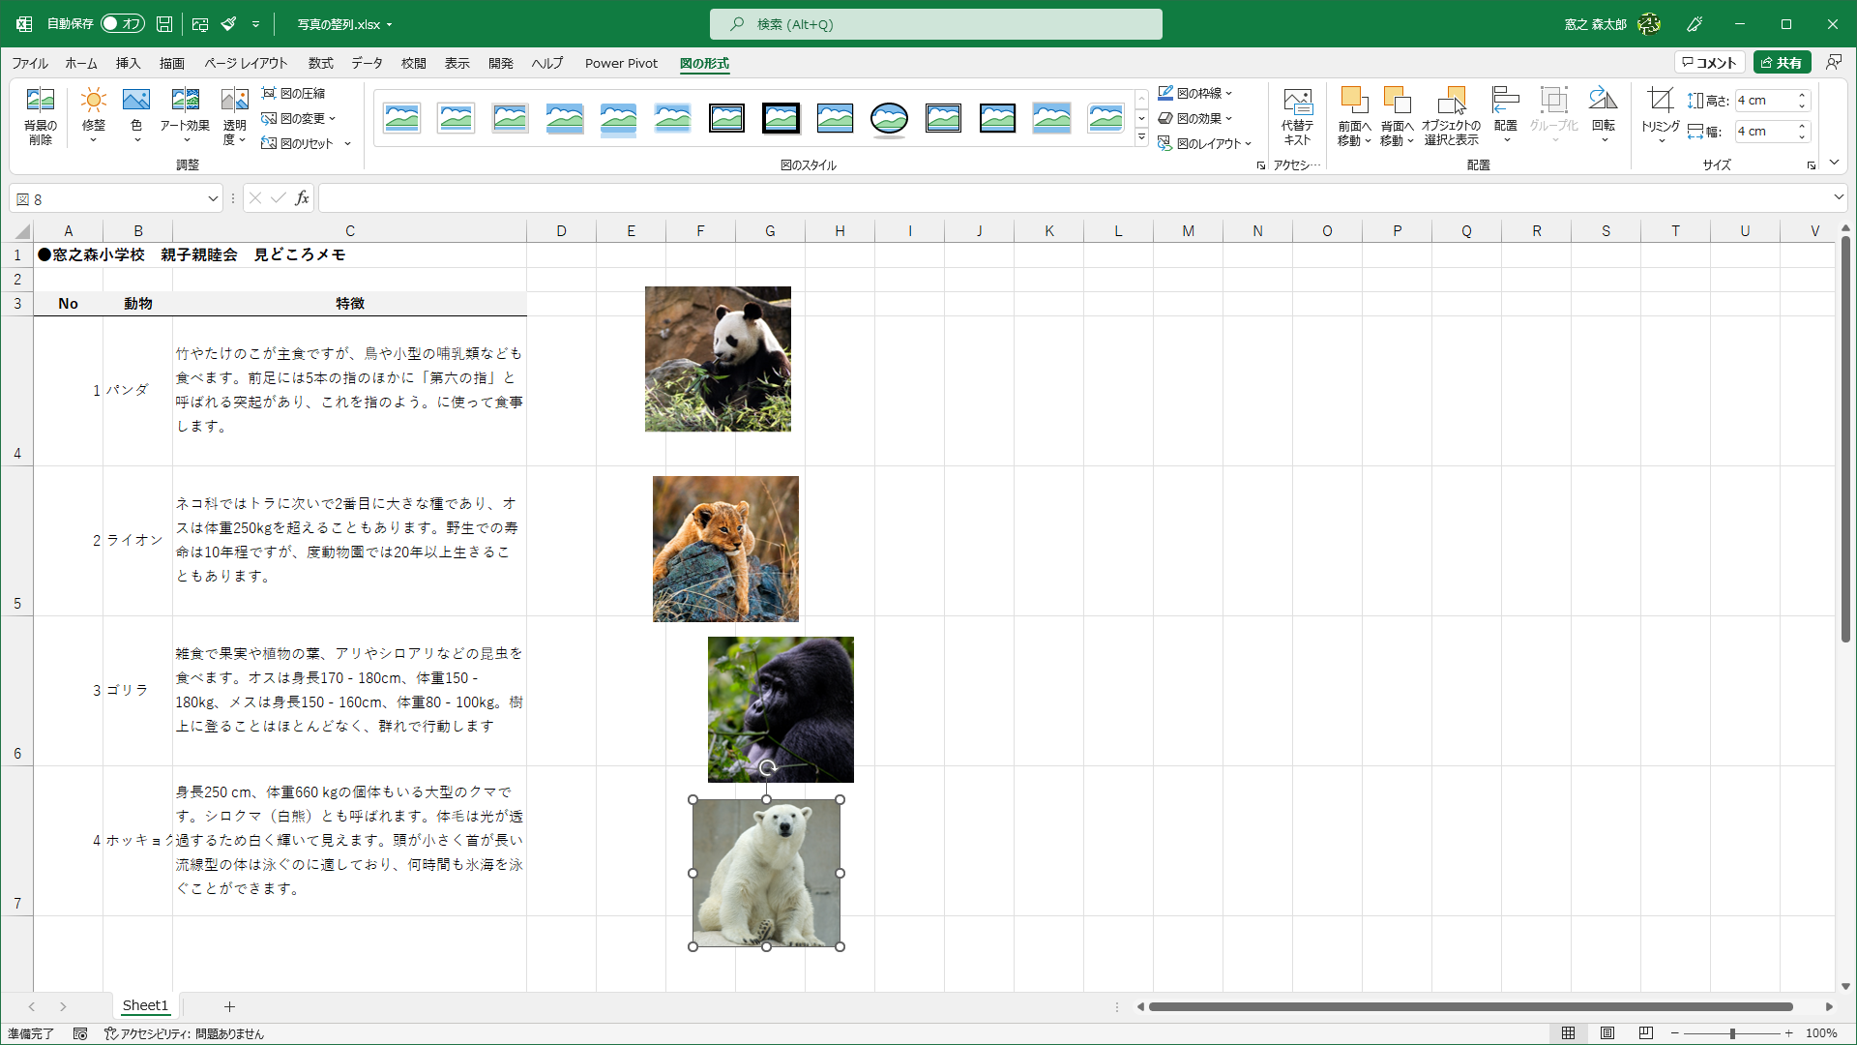This screenshot has height=1045, width=1857.
Task: Activate the トリミング (Crop) tool
Action: coord(1660,100)
